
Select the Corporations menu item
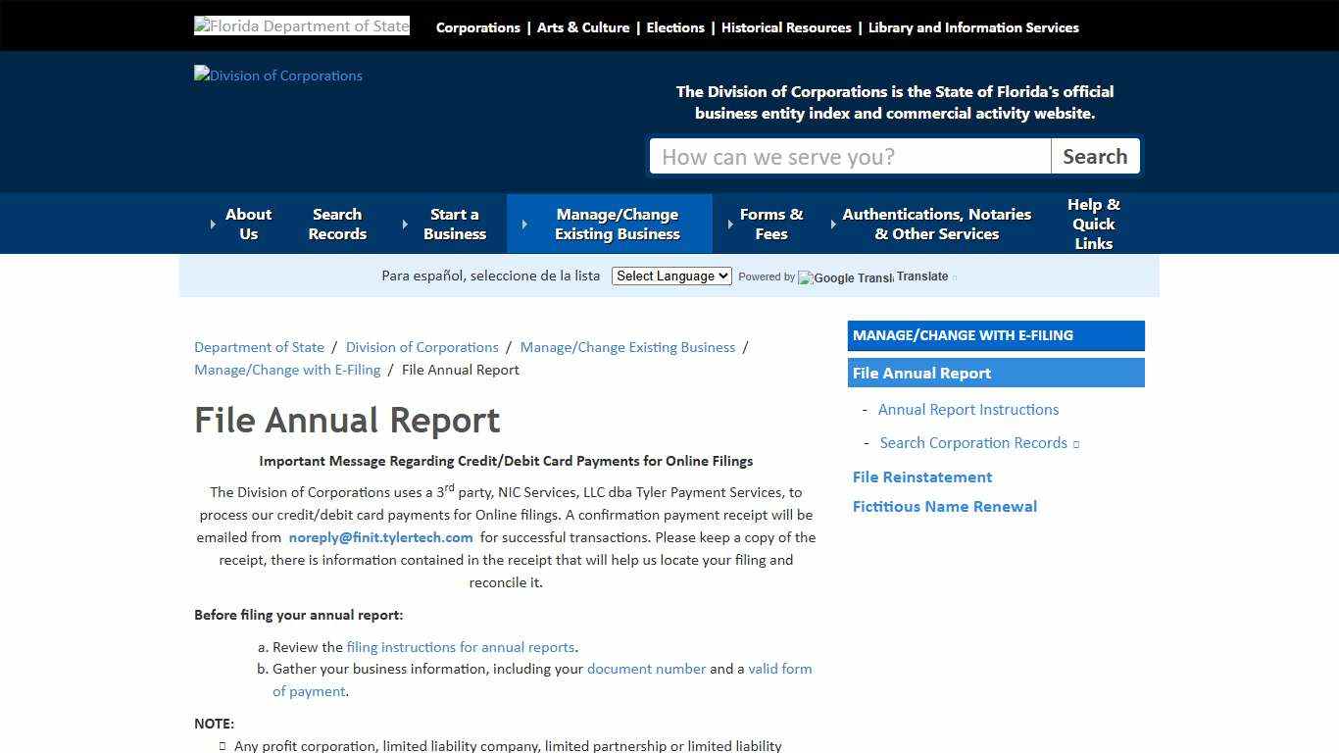[x=477, y=27]
